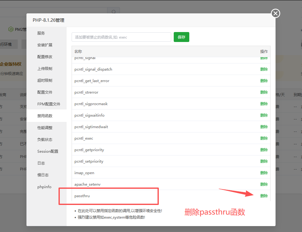The image size is (302, 232).
Task: Click the pcntl_setpriority name
Action: [x=89, y=161]
